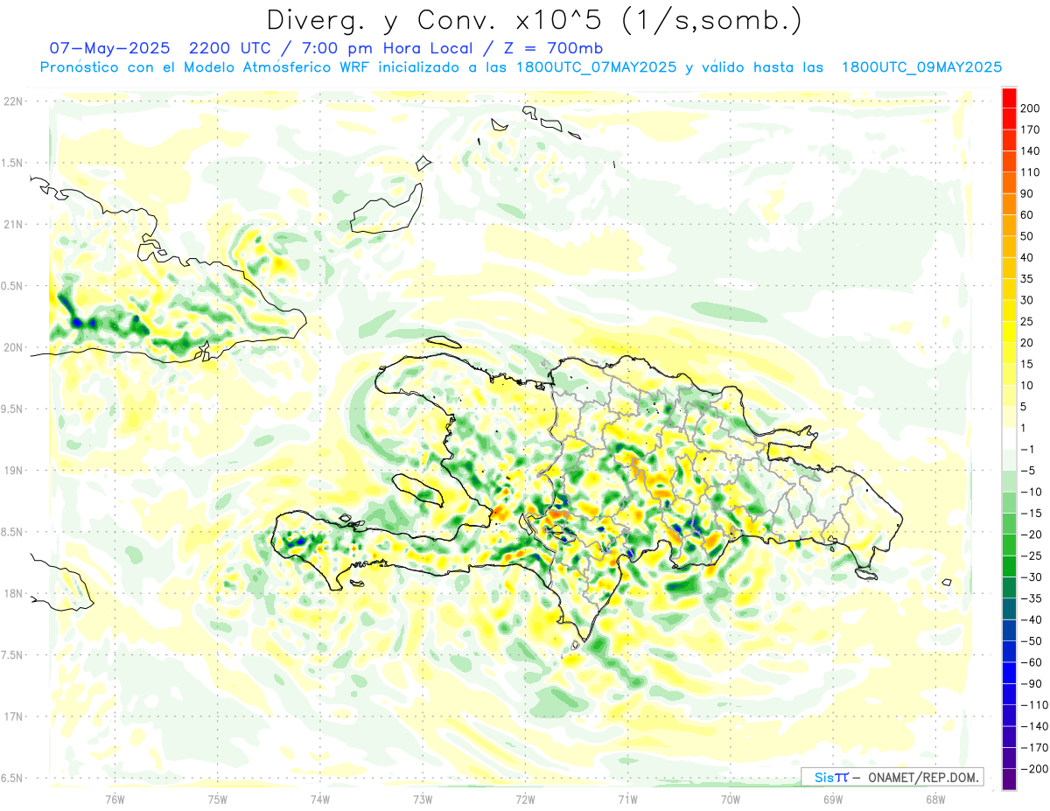Click the positive "90" colorbar label
Screen dimensions: 1050x811
(x=1027, y=193)
